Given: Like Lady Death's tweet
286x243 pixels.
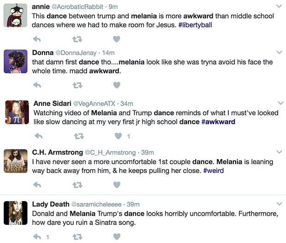Looking at the screenshot, I should [x=117, y=237].
